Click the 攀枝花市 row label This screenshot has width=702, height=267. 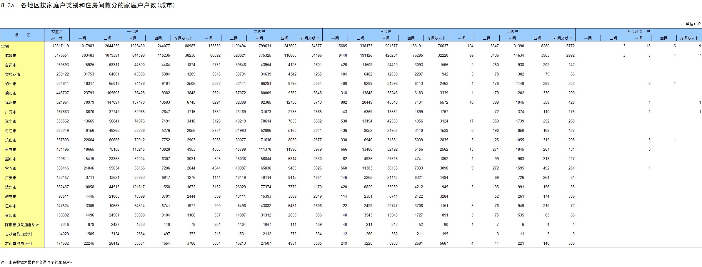(12, 74)
